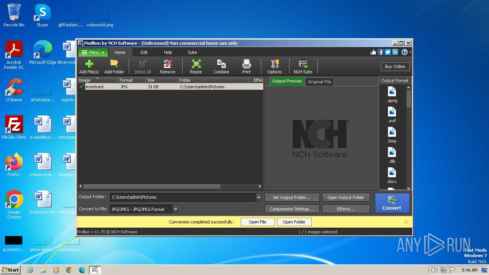The image size is (489, 275).
Task: Open Recycle Bin on desktop
Action: (14, 15)
